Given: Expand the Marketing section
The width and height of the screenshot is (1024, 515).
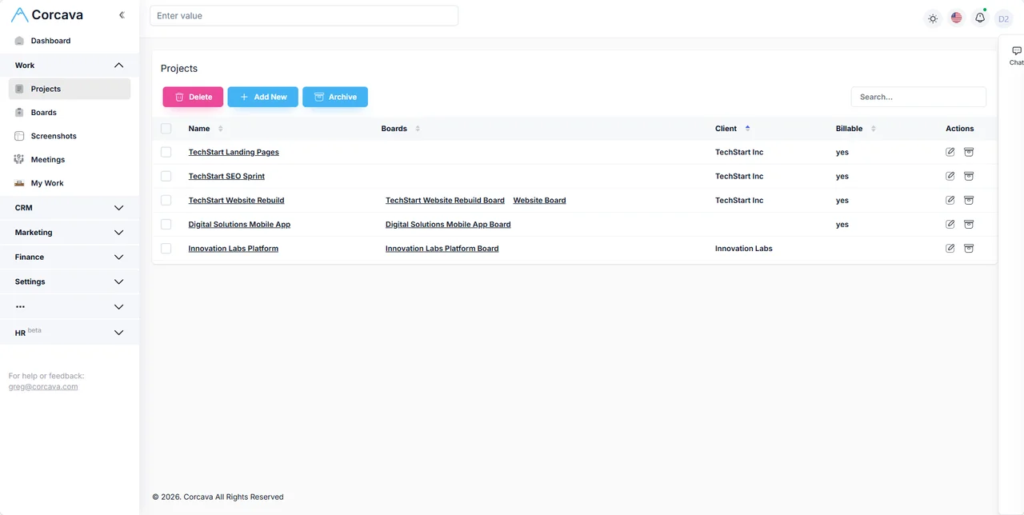Looking at the screenshot, I should pos(70,233).
